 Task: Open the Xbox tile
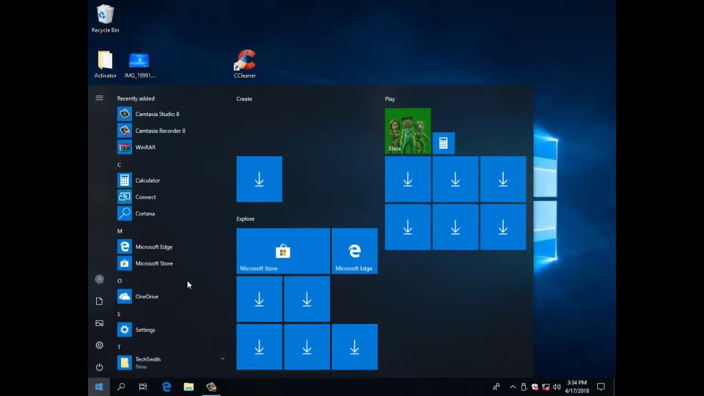[408, 131]
